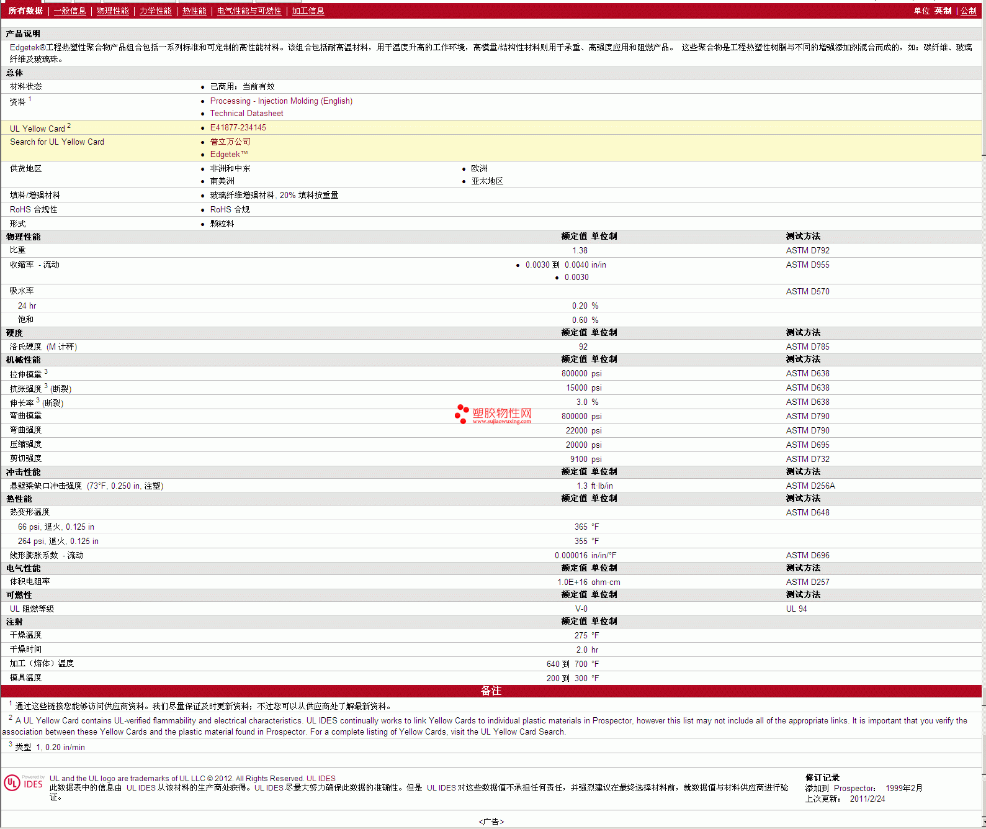This screenshot has height=829, width=986.
Task: Switch to 电气性能与可燃性 tab
Action: (x=249, y=11)
